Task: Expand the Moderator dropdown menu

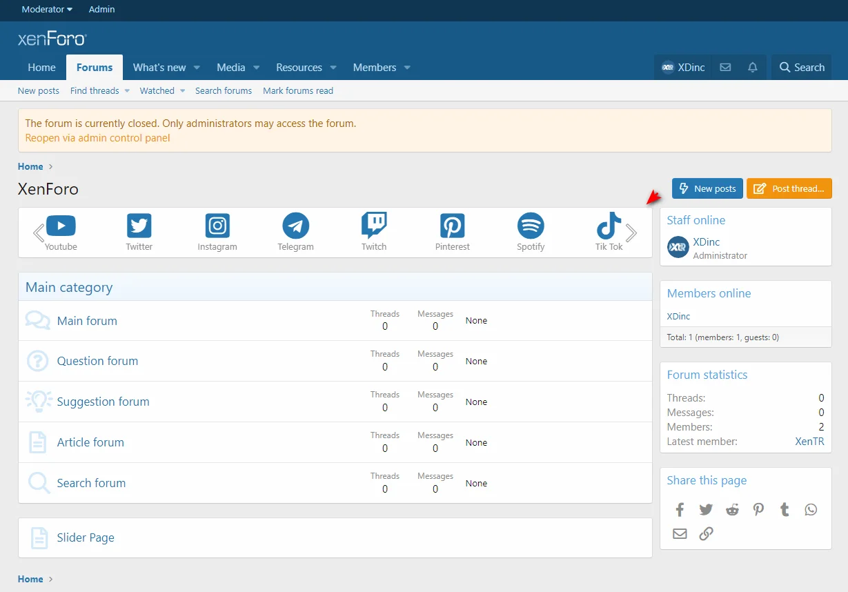Action: [47, 10]
